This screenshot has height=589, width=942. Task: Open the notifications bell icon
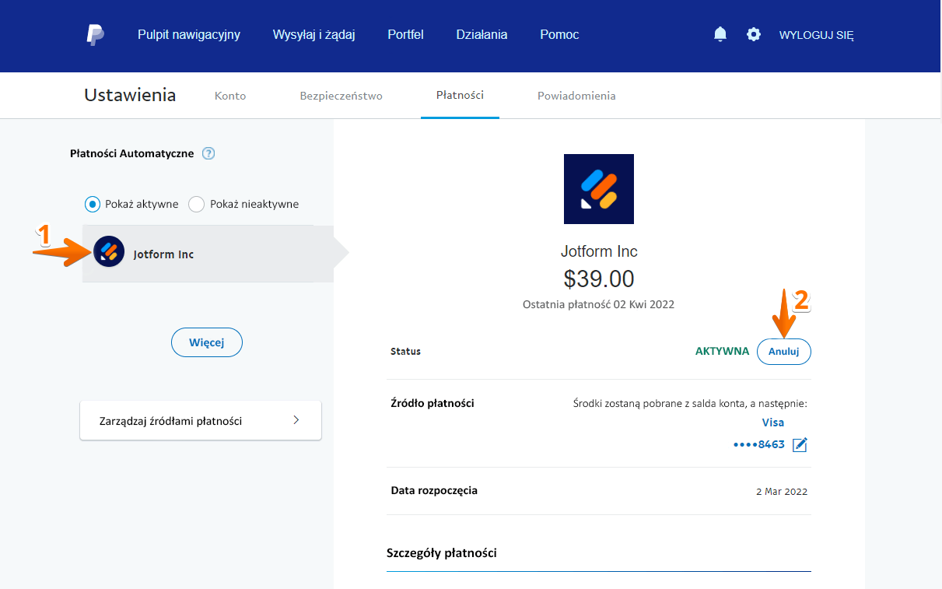pyautogui.click(x=720, y=34)
